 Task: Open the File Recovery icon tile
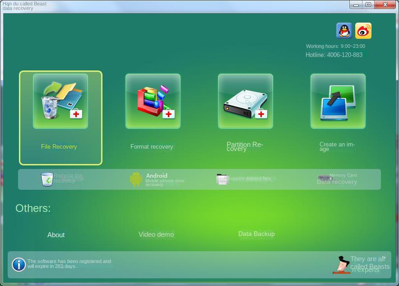[x=60, y=101]
